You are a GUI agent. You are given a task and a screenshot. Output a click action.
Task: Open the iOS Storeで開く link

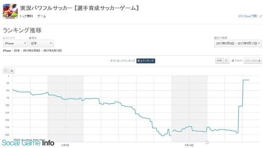tap(248, 16)
